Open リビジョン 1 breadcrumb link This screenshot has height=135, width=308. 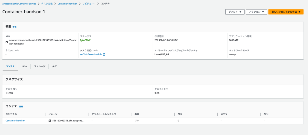(89, 4)
